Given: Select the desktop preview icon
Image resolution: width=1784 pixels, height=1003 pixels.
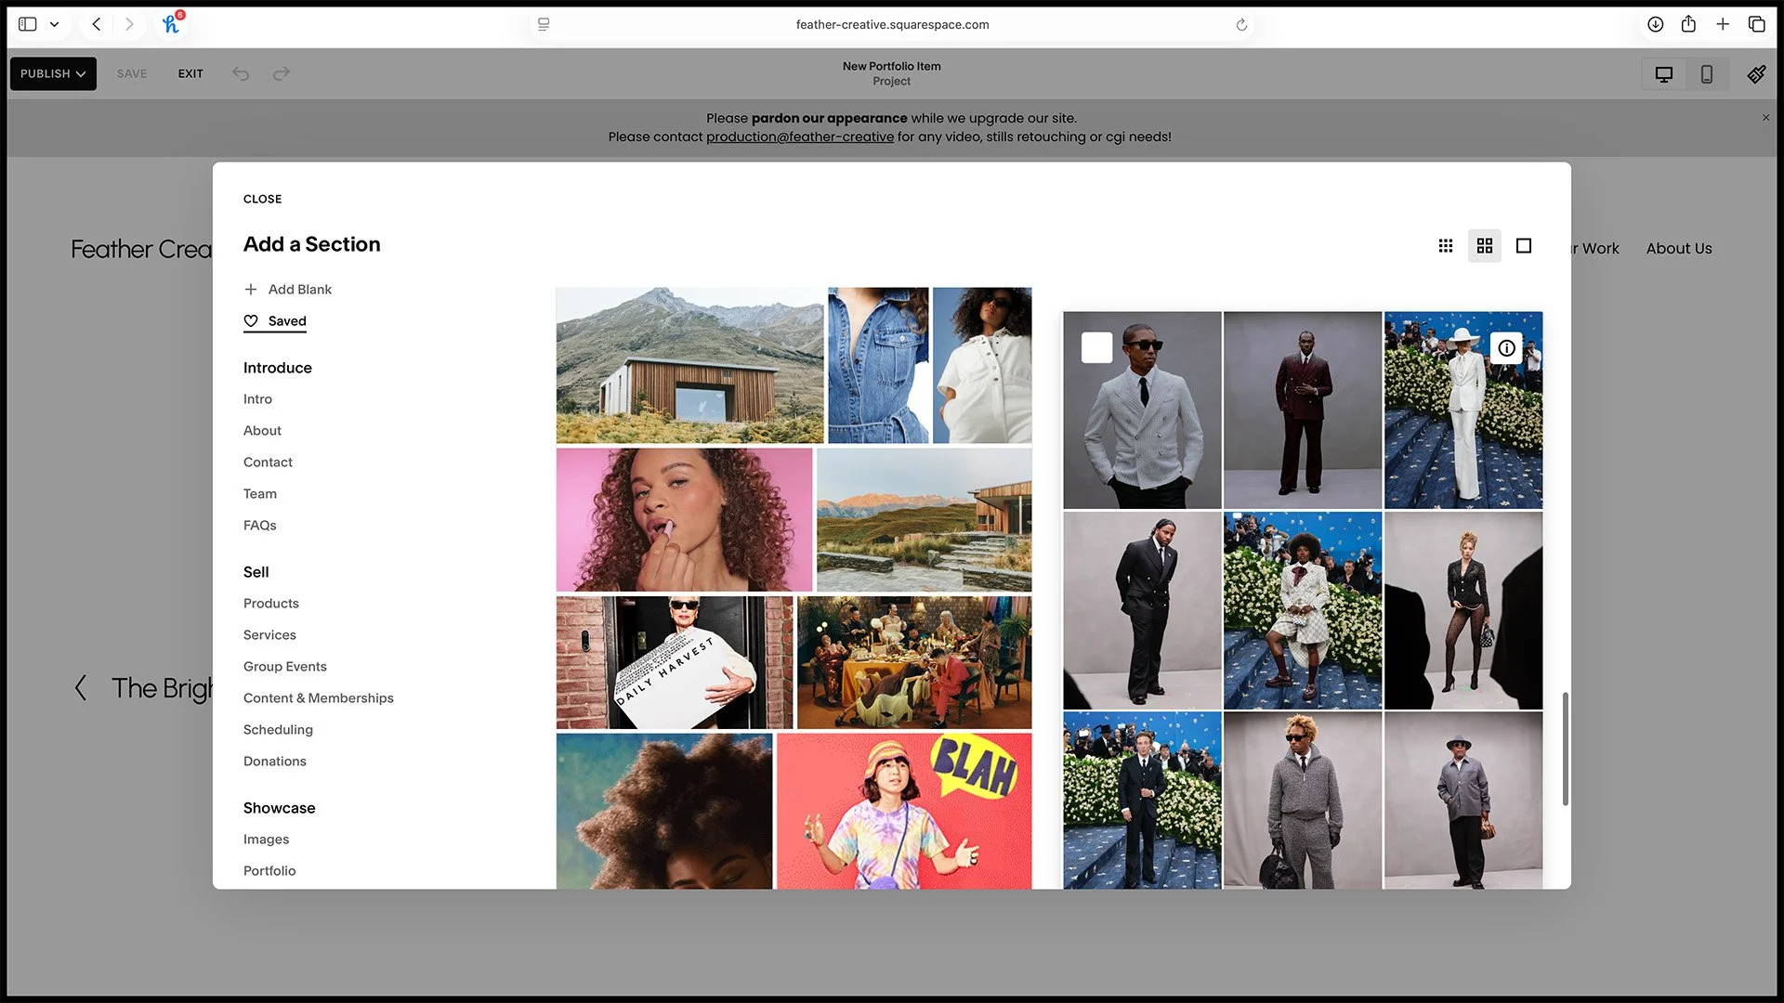Looking at the screenshot, I should [1662, 73].
